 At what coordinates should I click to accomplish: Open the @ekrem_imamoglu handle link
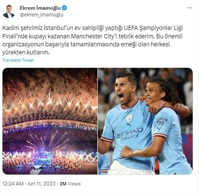pos(42,15)
